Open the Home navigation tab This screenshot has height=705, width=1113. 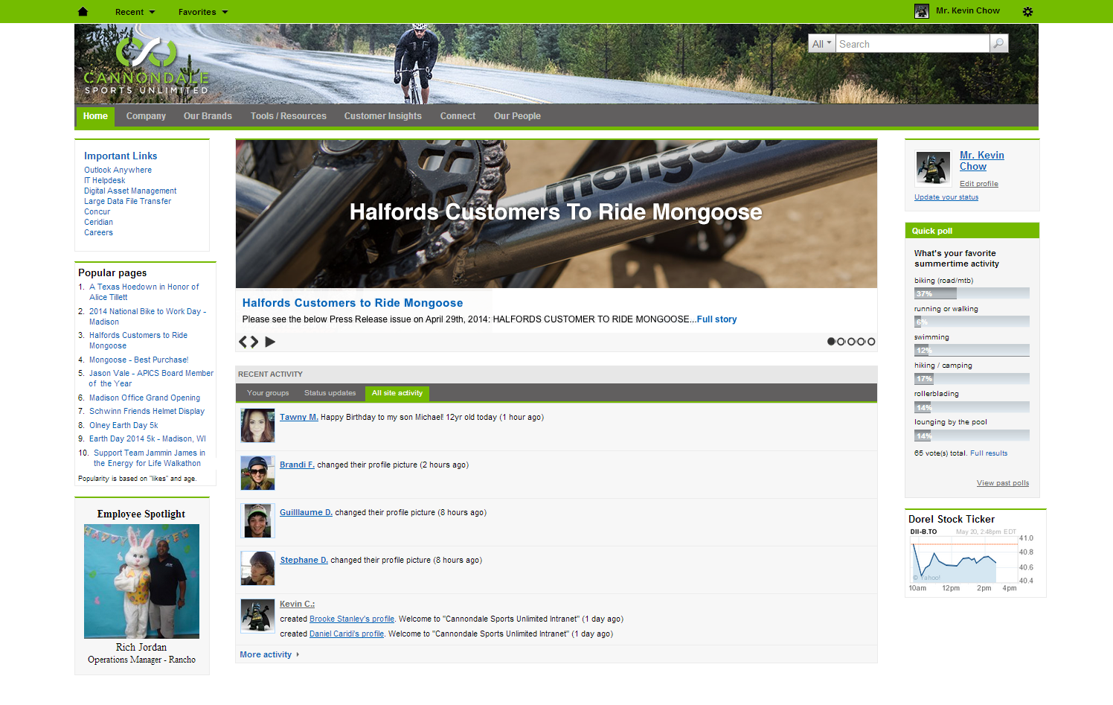[x=95, y=116]
